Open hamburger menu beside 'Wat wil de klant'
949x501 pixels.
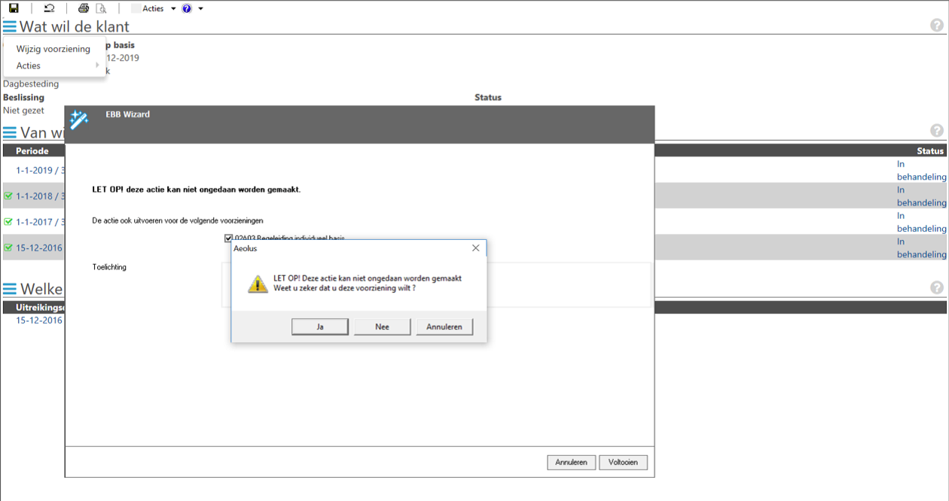[9, 27]
